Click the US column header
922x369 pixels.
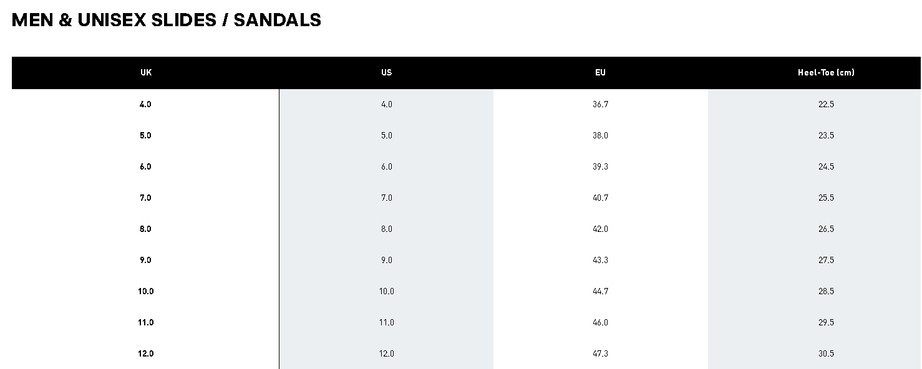387,72
